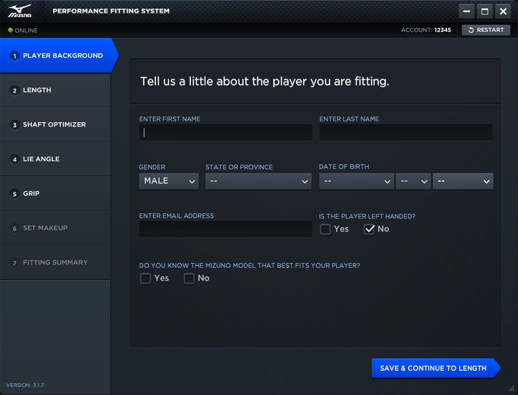Close the Performance Fitting System window
Viewport: 518px width, 395px height.
point(503,11)
